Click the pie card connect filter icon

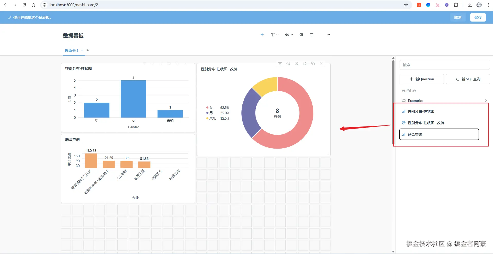coord(280,63)
